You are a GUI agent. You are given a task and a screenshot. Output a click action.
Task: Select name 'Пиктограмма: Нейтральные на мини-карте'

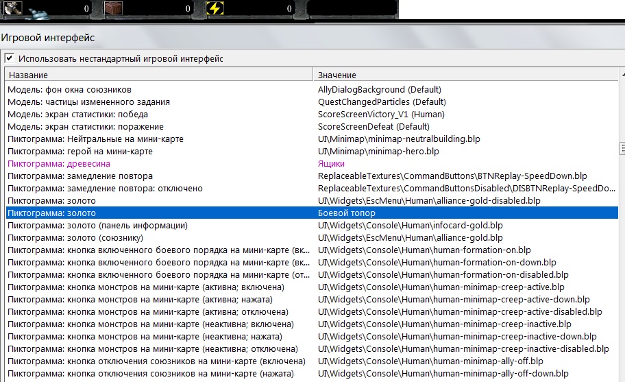pos(95,139)
